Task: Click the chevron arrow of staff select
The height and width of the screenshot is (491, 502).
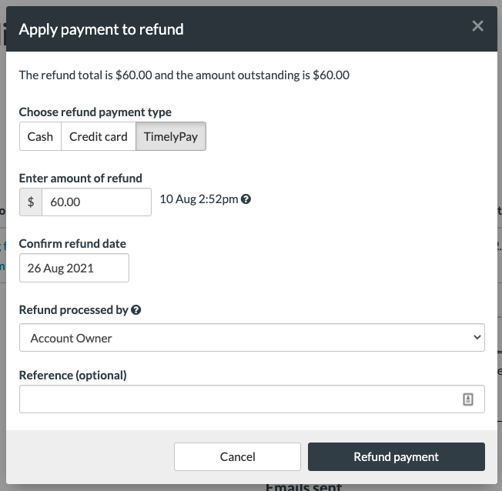Action: tap(477, 337)
